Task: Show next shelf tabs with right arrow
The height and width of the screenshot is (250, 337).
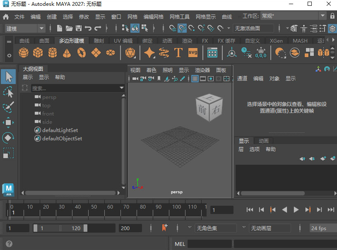Action: coord(333,40)
